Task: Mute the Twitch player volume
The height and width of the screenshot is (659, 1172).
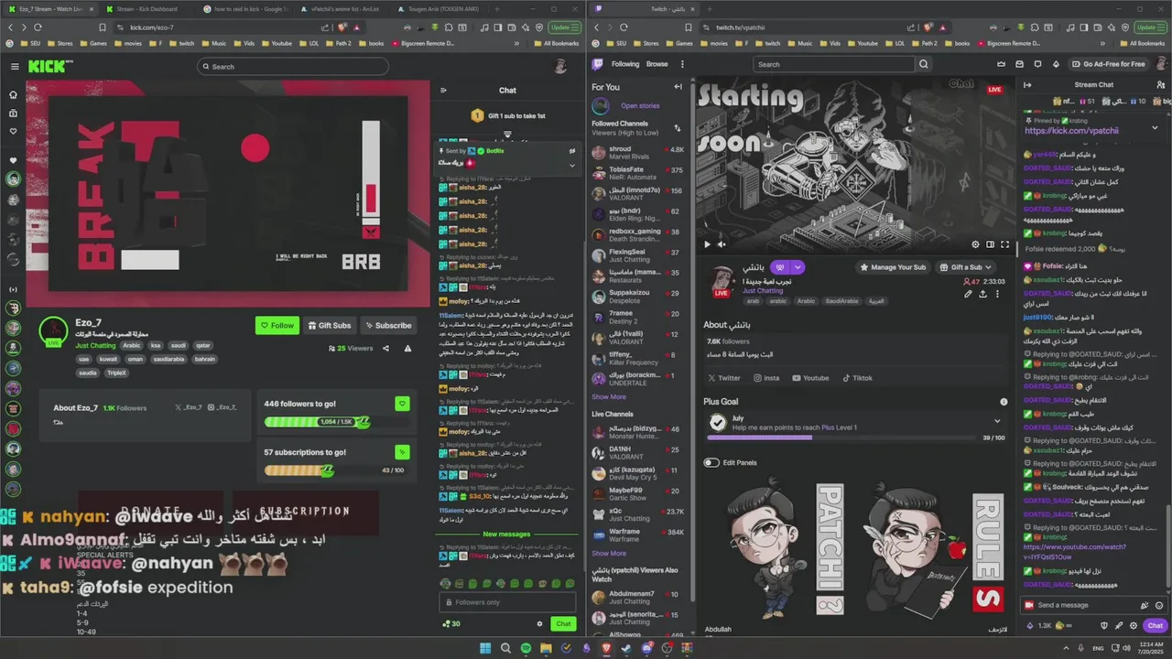Action: coord(721,244)
